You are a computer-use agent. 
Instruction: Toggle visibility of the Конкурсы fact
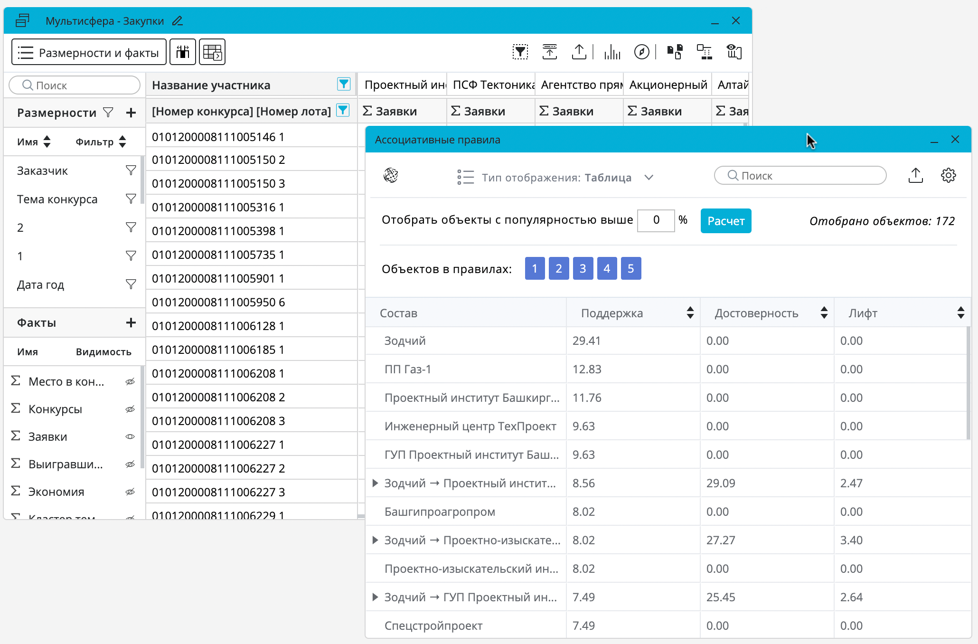click(x=130, y=409)
